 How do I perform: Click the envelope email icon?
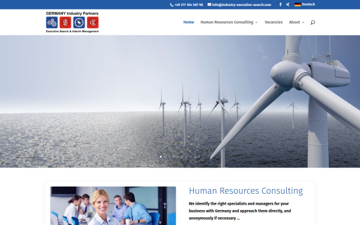[209, 4]
